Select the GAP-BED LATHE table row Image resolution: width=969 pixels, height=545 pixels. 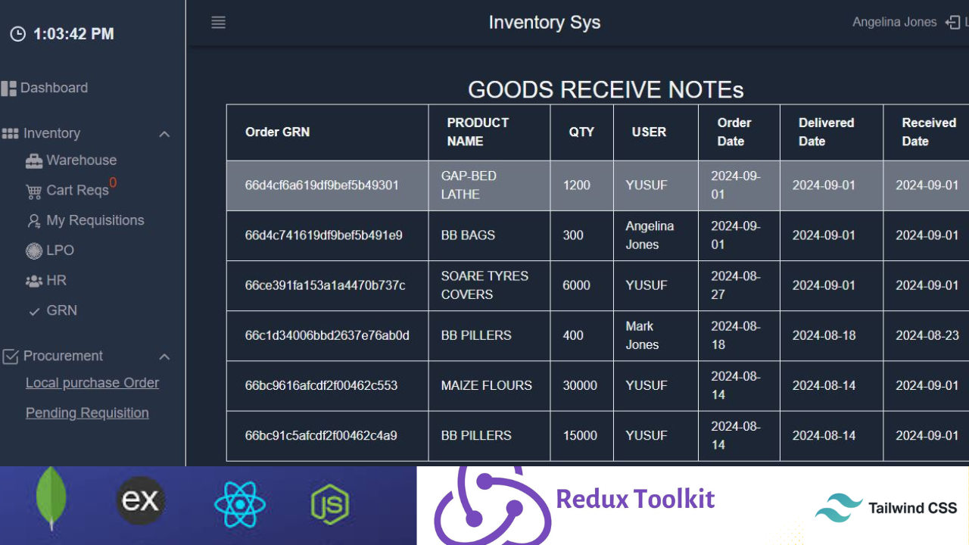pos(484,185)
